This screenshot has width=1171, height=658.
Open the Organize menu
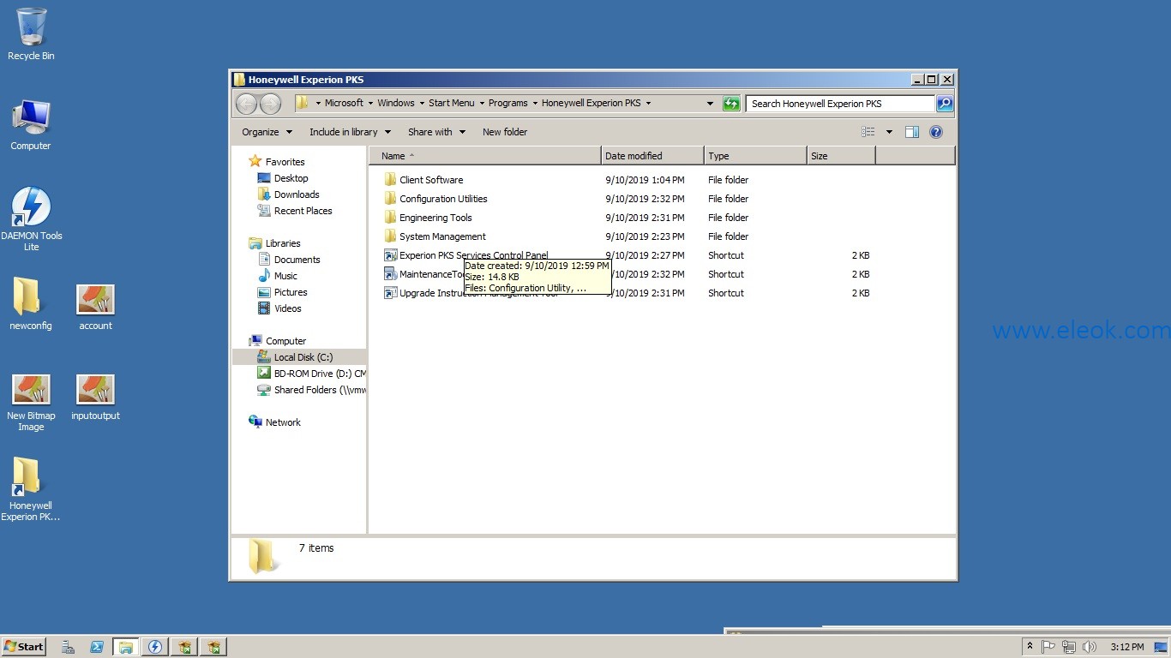point(267,132)
